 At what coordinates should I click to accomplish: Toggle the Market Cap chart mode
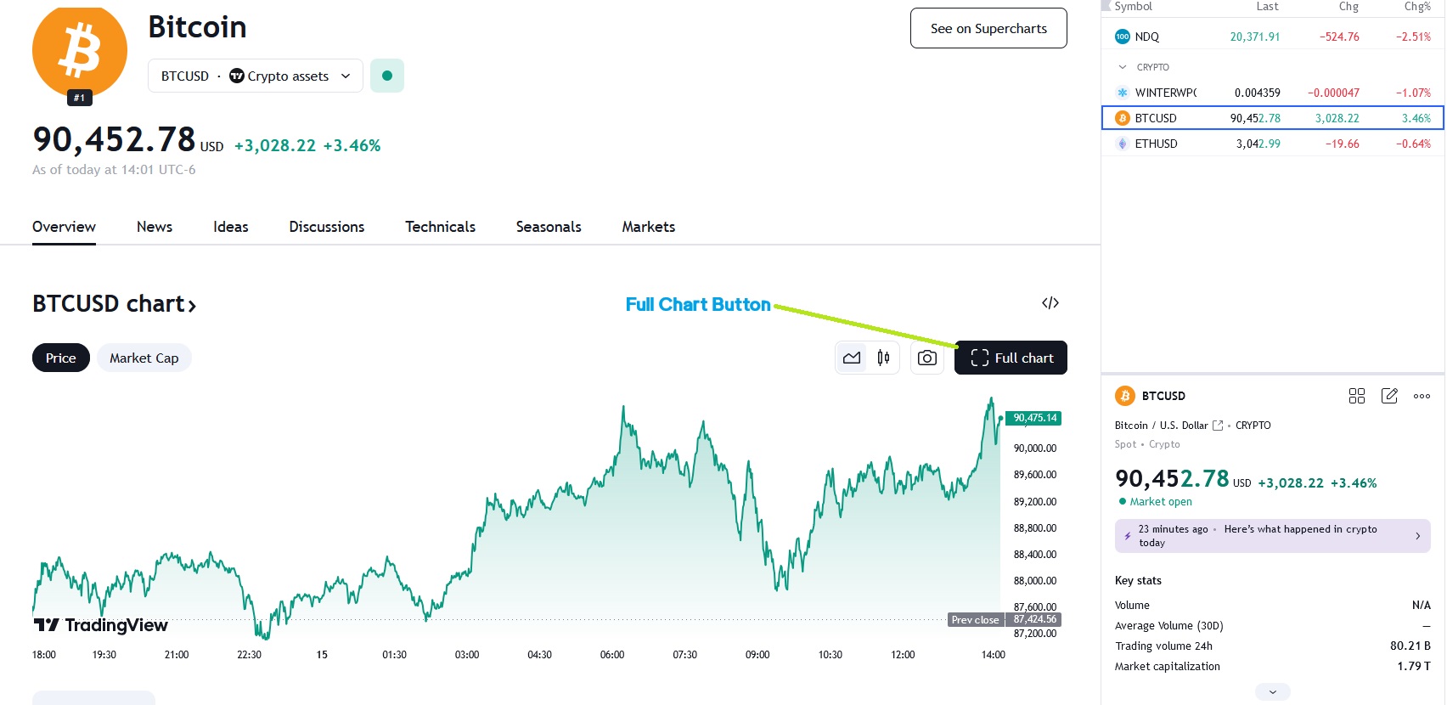point(144,358)
